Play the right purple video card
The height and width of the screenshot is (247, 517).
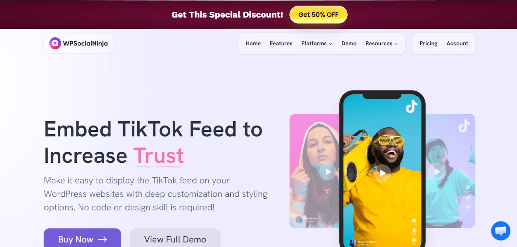point(437,171)
